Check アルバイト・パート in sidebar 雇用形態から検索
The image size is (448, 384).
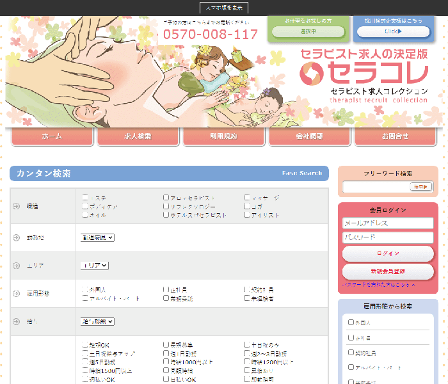tap(351, 367)
